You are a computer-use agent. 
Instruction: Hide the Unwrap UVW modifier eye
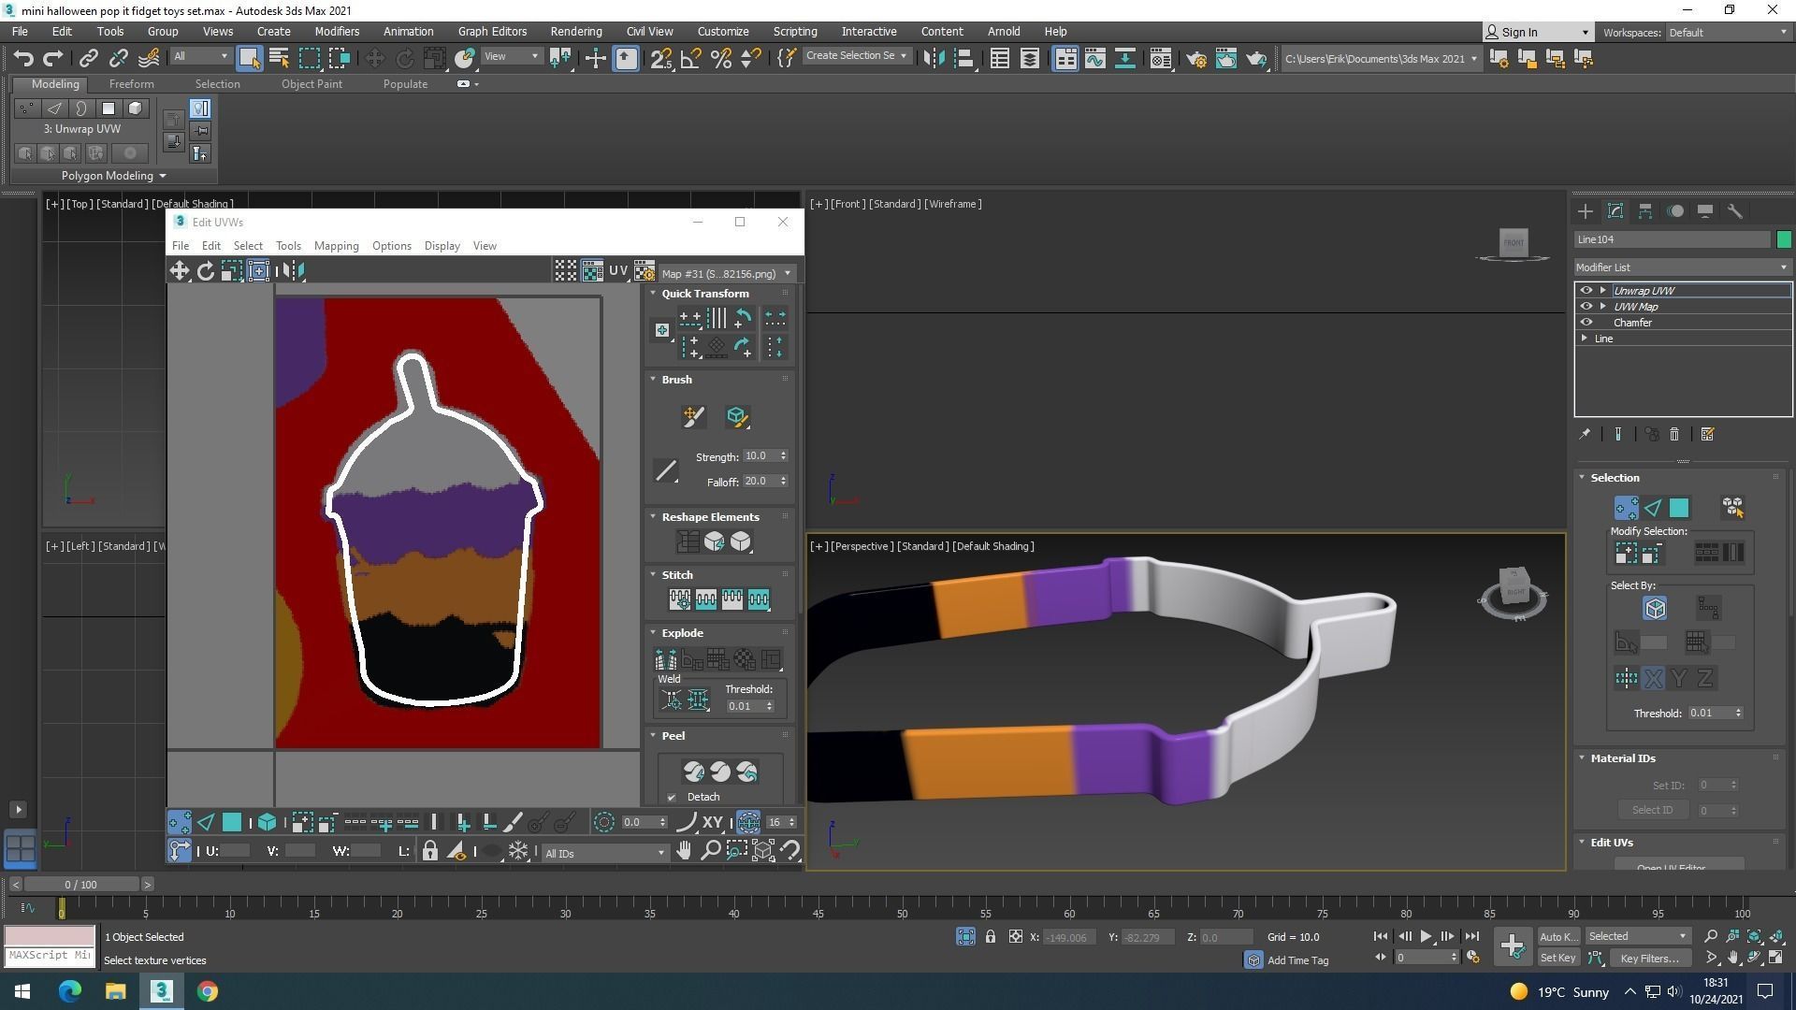click(x=1586, y=291)
